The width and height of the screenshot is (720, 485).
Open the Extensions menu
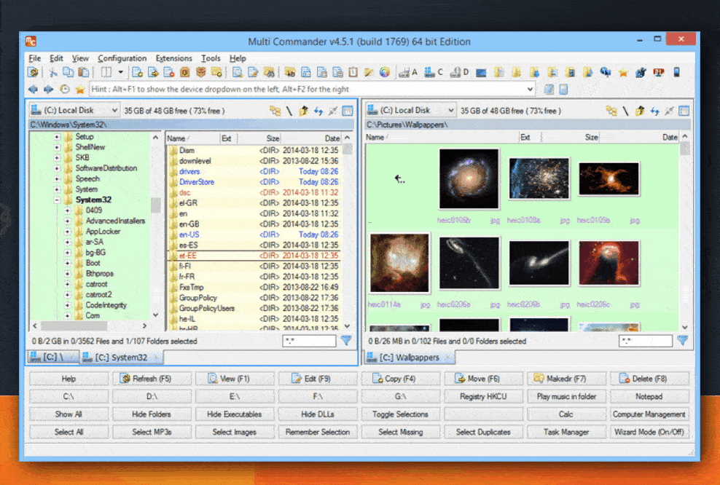[173, 58]
